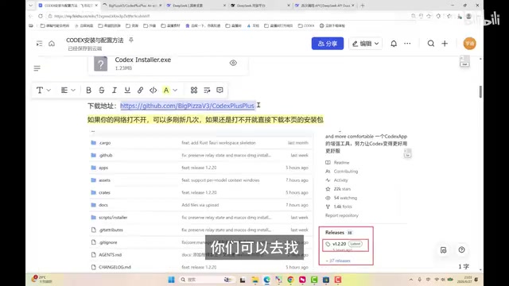The width and height of the screenshot is (509, 286).
Task: Open the browser tab search chevron
Action: (30, 6)
